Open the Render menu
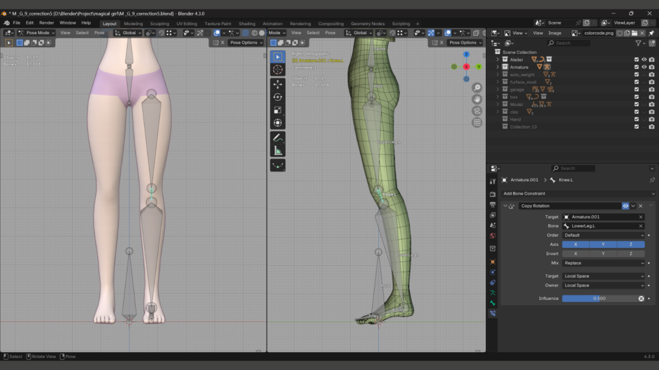The height and width of the screenshot is (370, 659). (x=46, y=23)
